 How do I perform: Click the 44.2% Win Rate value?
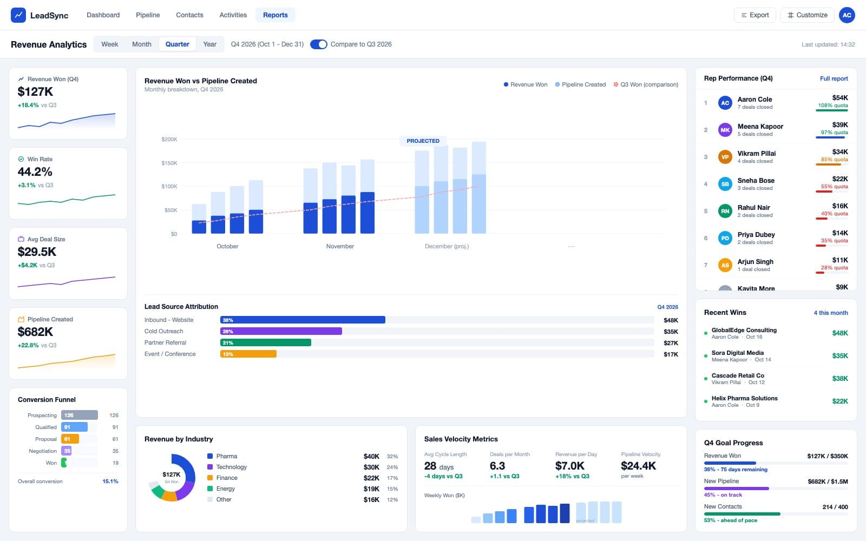pyautogui.click(x=35, y=171)
